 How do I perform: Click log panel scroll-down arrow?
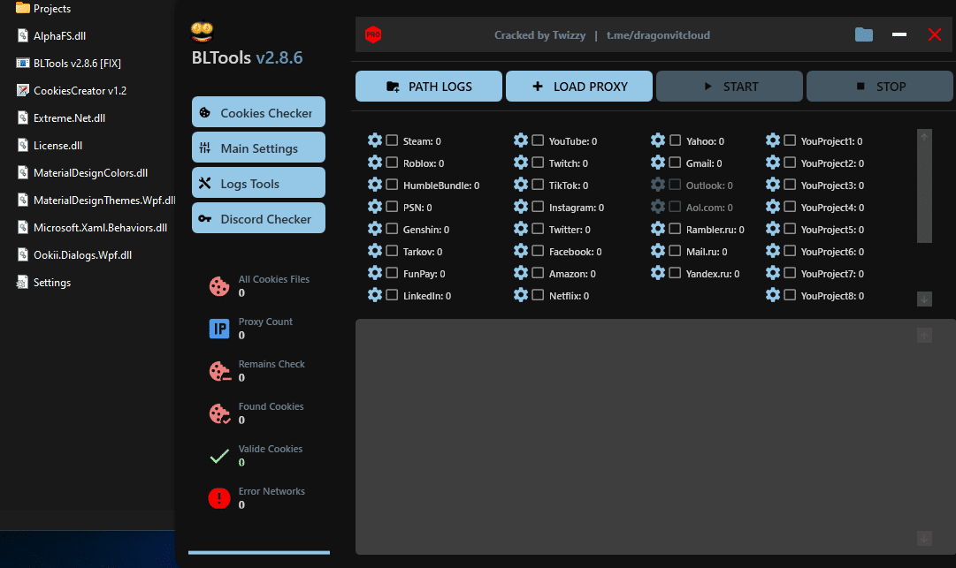tap(924, 538)
